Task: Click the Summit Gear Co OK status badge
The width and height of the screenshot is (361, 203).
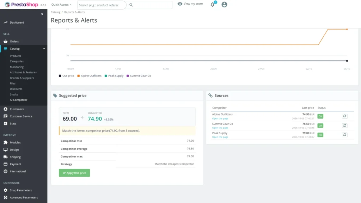Action: 320,126
